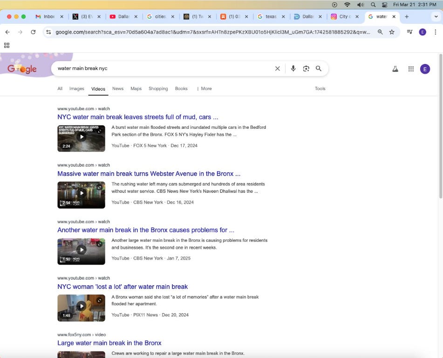Submit search with magnifying glass icon

tap(319, 69)
